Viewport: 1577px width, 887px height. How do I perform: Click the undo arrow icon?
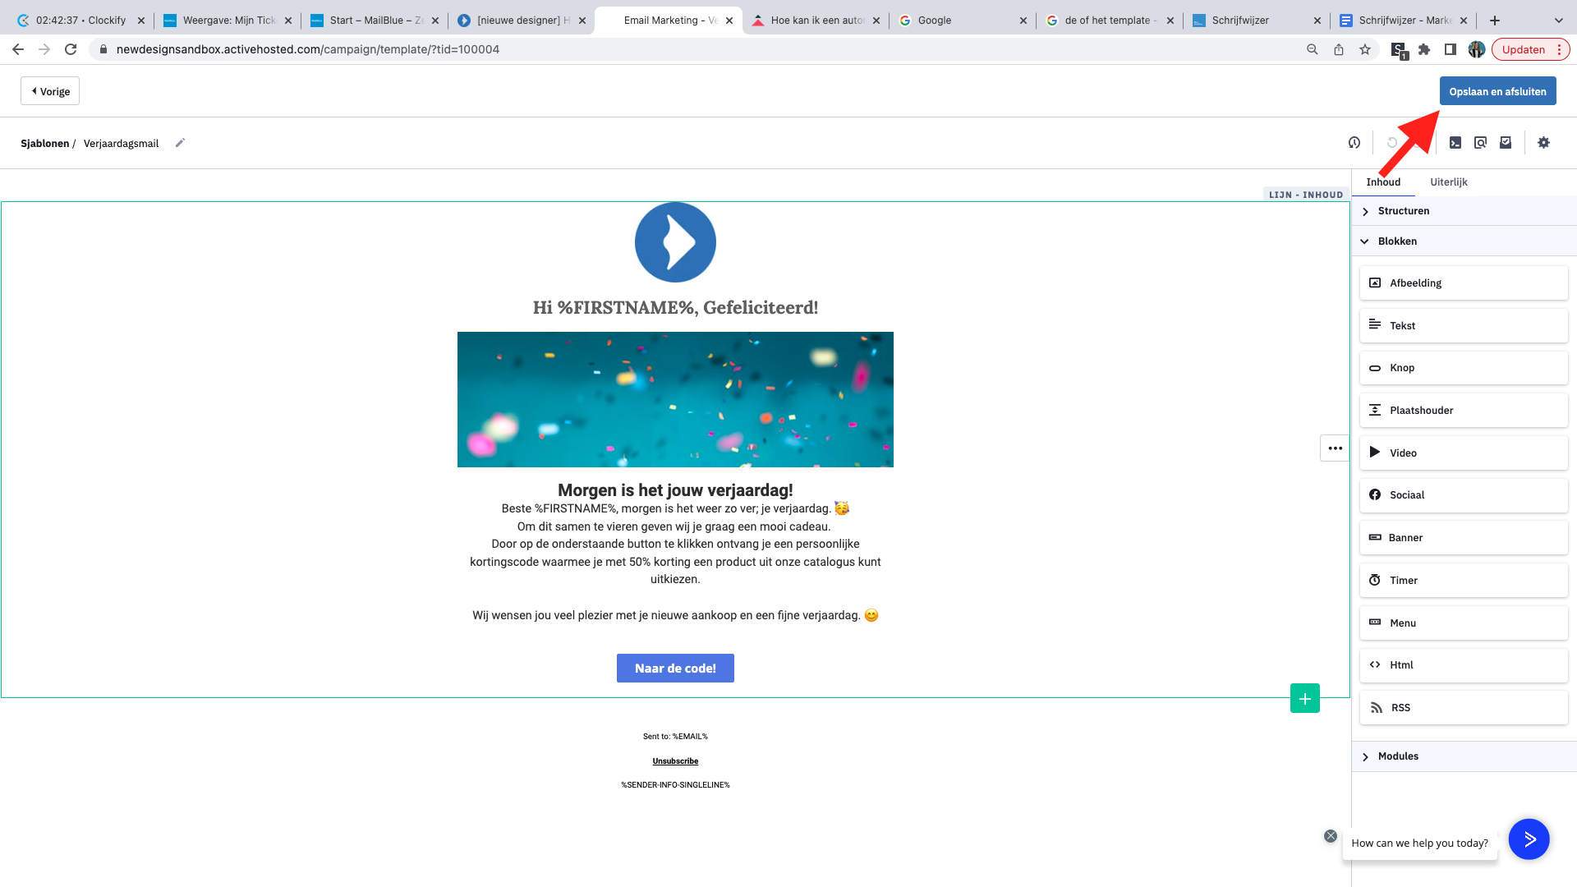1391,143
